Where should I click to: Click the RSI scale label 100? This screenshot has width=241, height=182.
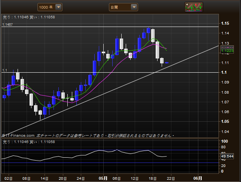tap(225, 141)
